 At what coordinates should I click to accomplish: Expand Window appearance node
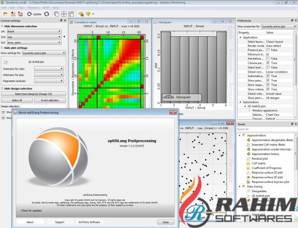coord(249,110)
